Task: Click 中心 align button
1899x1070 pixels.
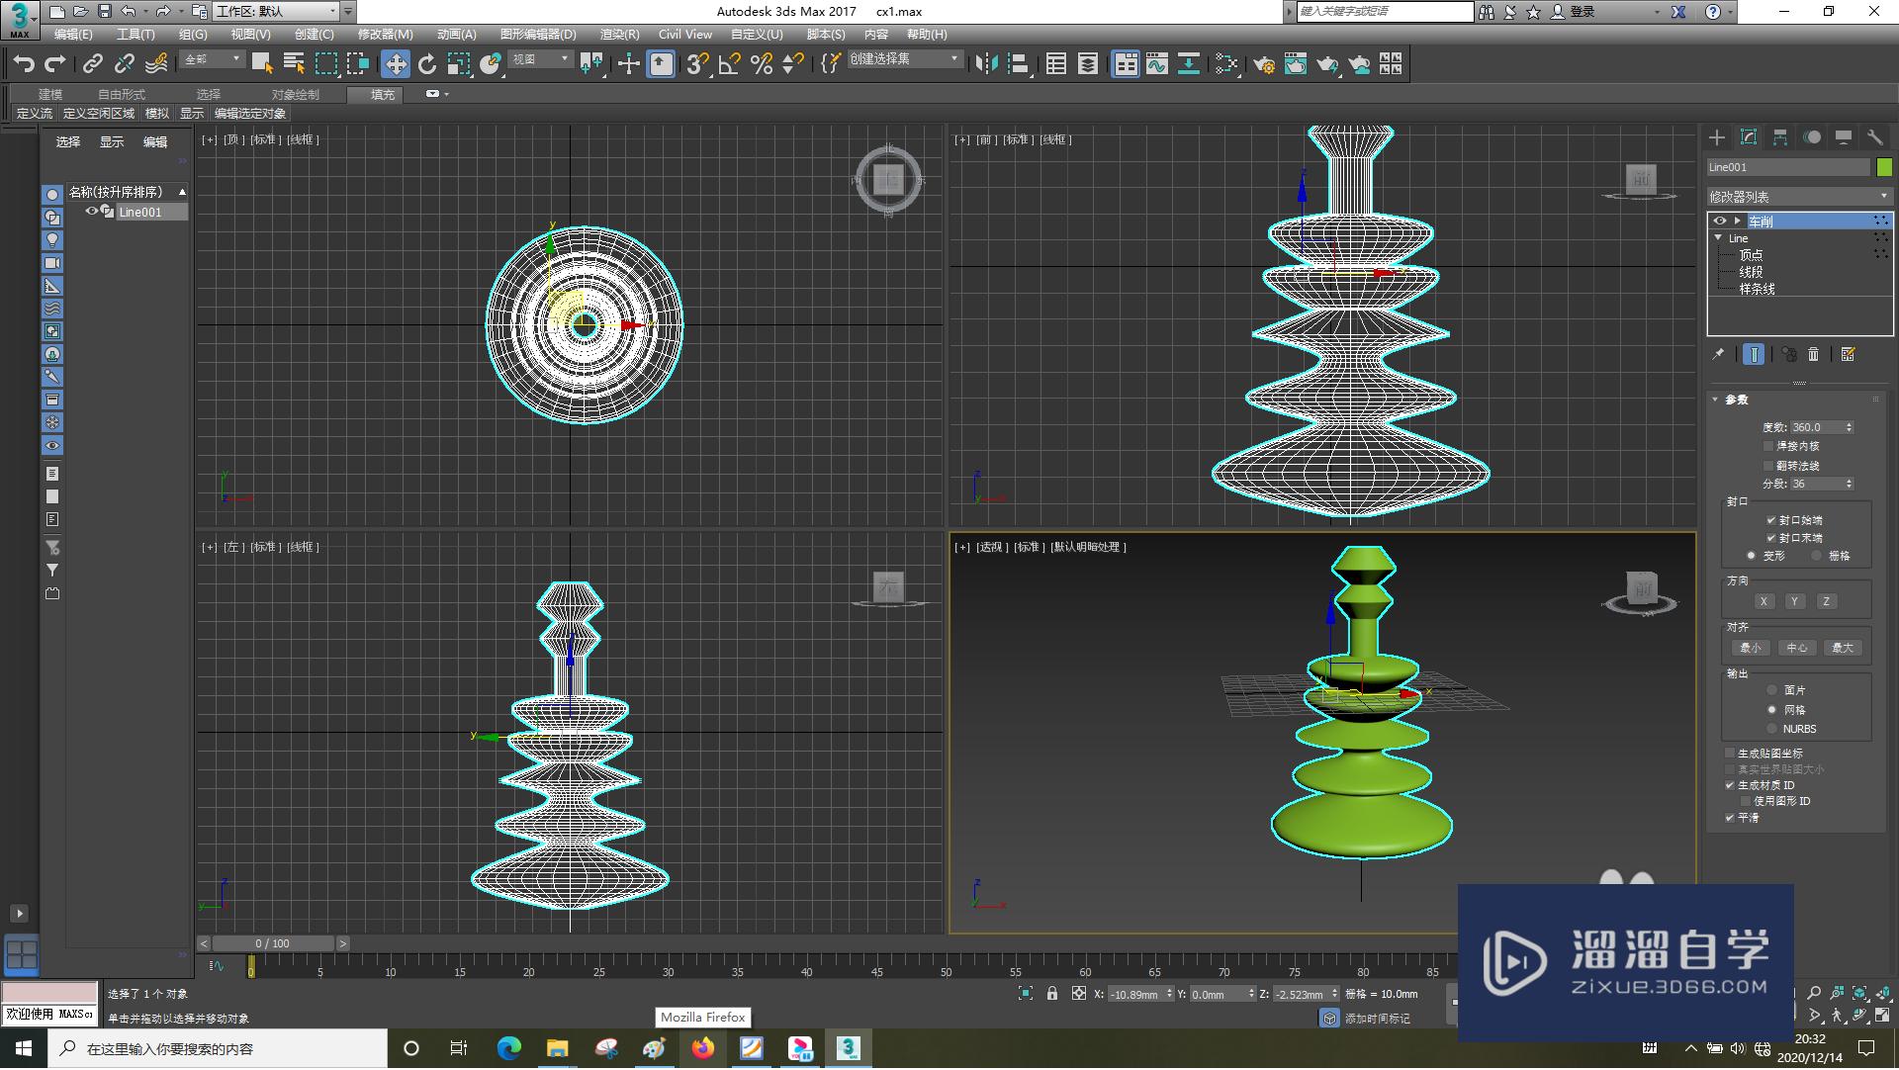Action: pos(1797,648)
